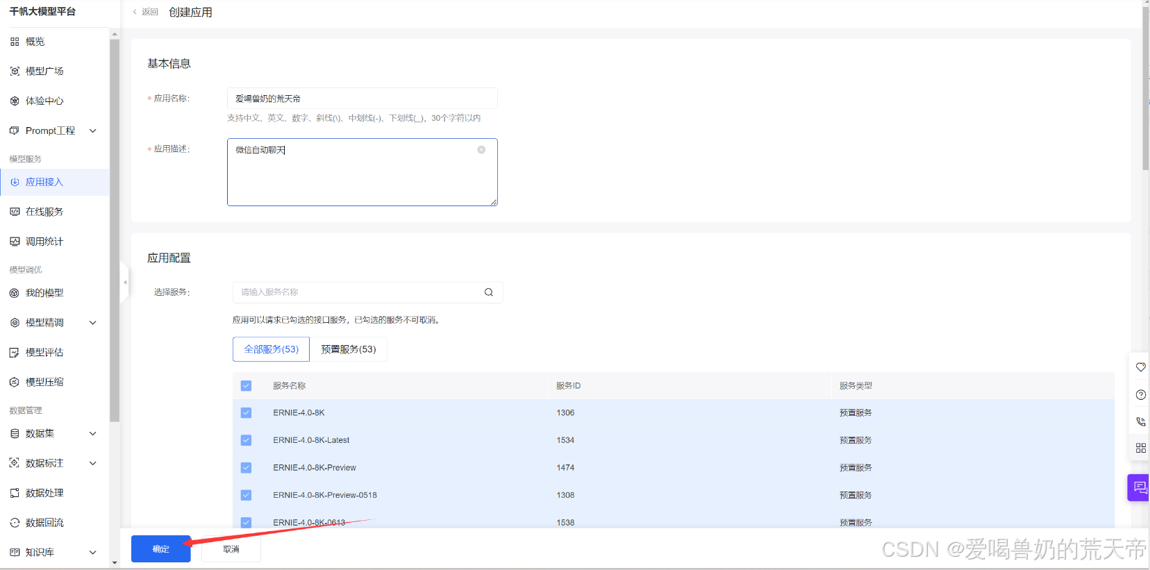This screenshot has height=570, width=1150.
Task: Click the 在线服务 sidebar icon
Action: [15, 212]
